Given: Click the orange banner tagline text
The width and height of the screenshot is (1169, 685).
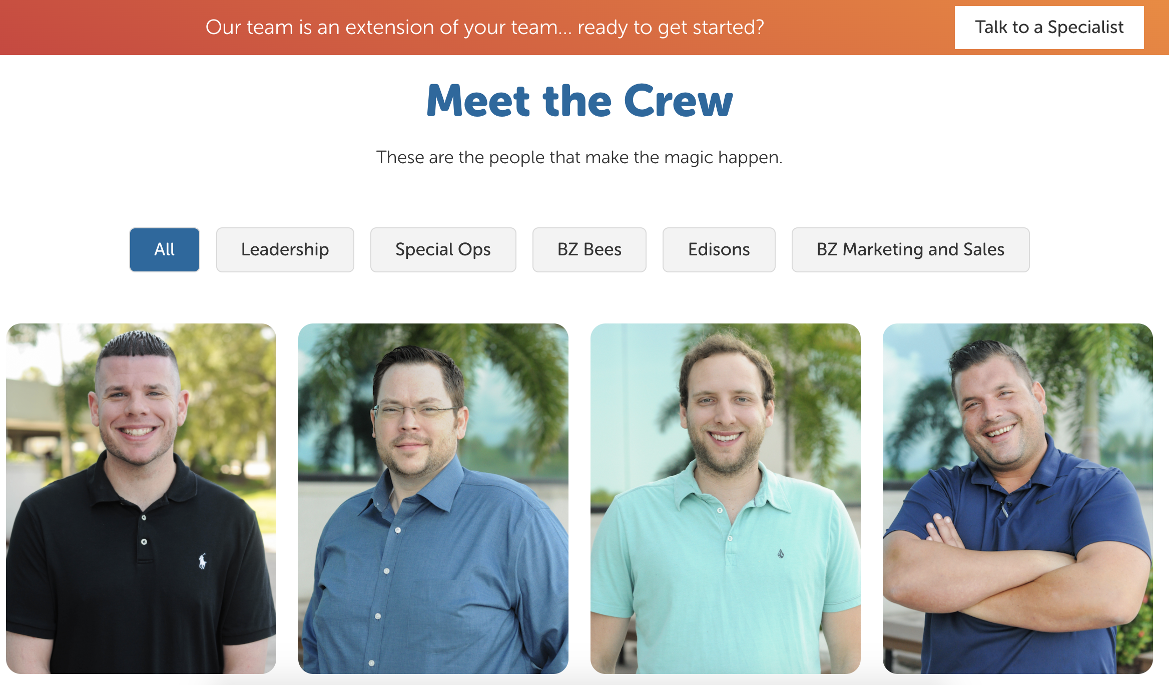Looking at the screenshot, I should 484,28.
